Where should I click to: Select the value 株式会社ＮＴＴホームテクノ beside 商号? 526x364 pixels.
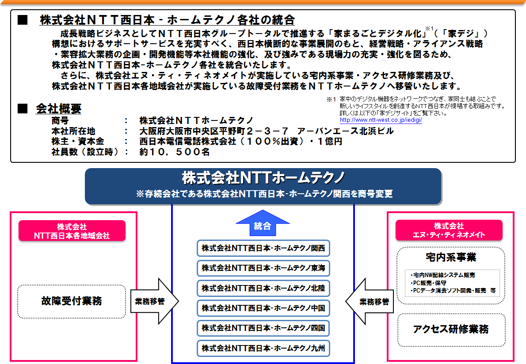(x=196, y=120)
